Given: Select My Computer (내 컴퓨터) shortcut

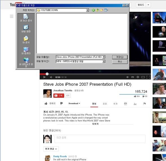Looking at the screenshot, I should point(26,51).
